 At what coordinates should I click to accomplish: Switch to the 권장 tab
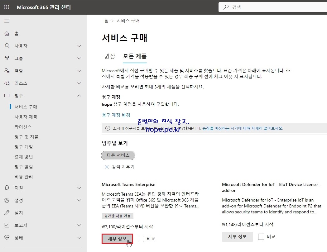click(x=110, y=56)
